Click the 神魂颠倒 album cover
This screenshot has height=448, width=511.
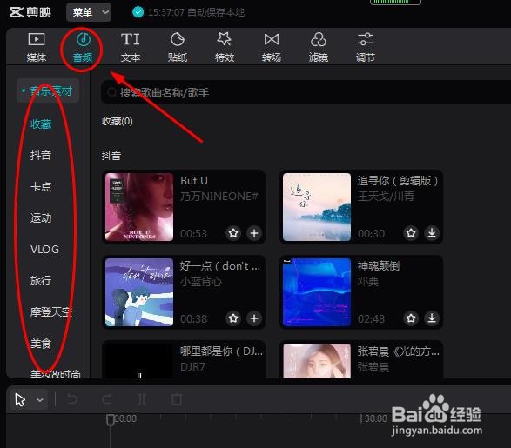(317, 292)
